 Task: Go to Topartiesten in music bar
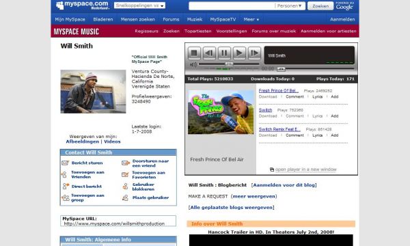coord(198,31)
